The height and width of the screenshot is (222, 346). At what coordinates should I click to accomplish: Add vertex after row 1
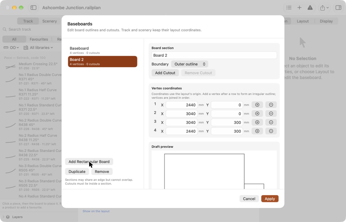(257, 105)
